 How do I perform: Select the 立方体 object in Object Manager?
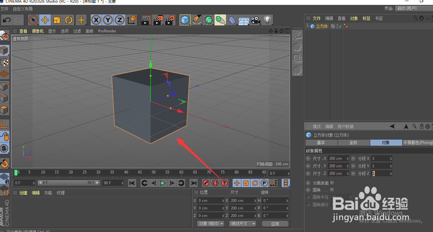[322, 26]
